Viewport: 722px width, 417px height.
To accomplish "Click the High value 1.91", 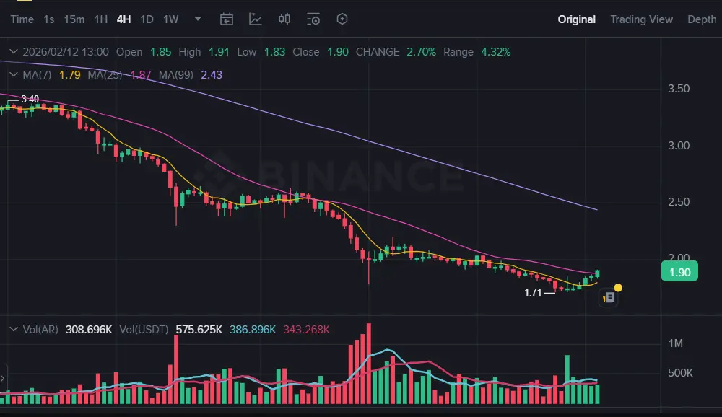I will [219, 52].
